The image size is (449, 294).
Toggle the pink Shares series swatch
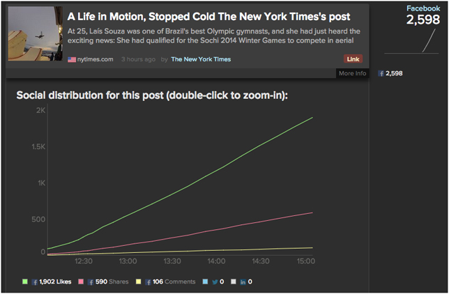pos(81,281)
